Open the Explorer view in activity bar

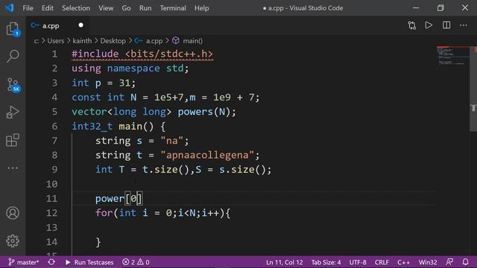(13, 29)
